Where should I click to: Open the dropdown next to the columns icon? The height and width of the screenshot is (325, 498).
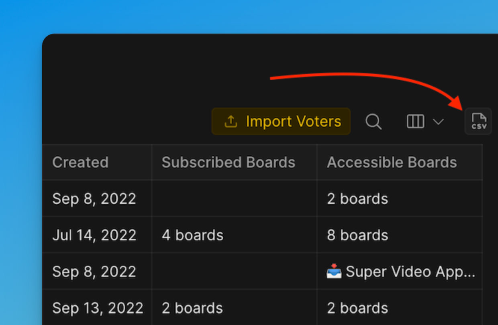coord(439,122)
